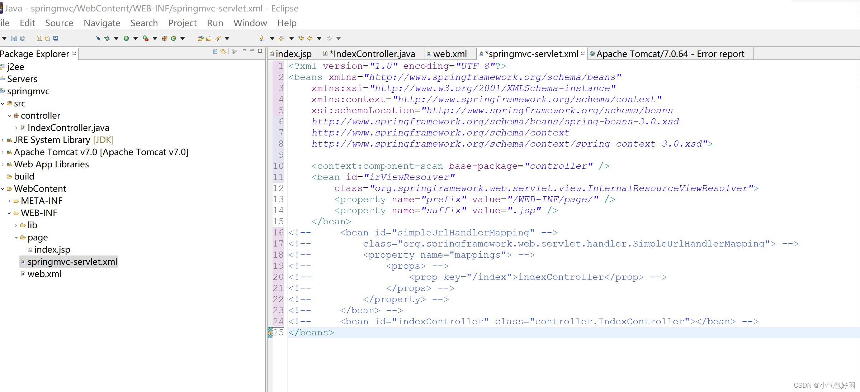Expand the META-INF folder

point(9,201)
